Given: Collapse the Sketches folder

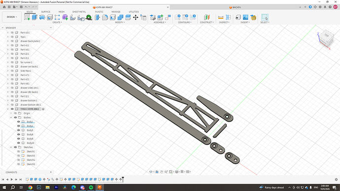Looking at the screenshot, I should 11,147.
